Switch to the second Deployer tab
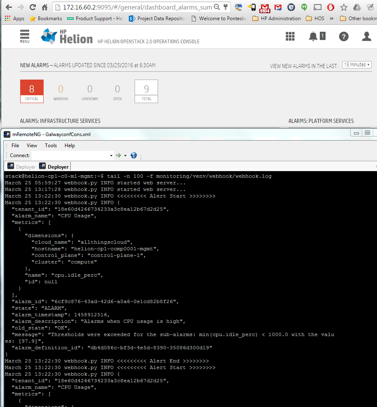Image resolution: width=377 pixels, height=407 pixels. coord(54,166)
